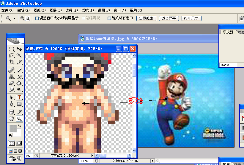Select the Notes tool
The width and height of the screenshot is (244, 165).
11,112
